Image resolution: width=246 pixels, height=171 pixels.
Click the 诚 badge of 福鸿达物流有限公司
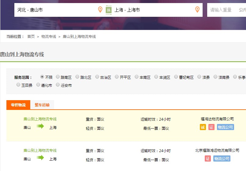pyautogui.click(x=203, y=127)
